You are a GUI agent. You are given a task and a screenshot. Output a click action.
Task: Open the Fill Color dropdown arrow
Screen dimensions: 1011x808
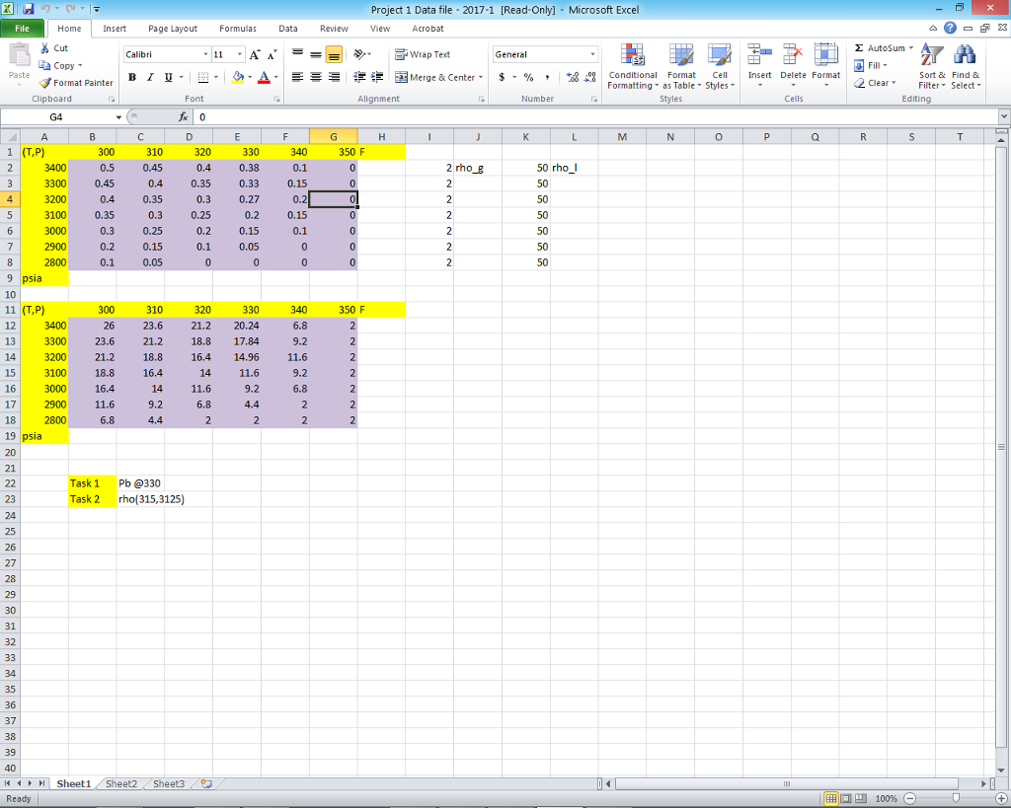[x=250, y=77]
